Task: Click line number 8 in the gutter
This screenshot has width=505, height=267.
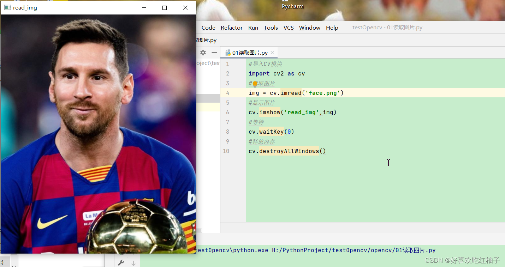Action: (227, 132)
